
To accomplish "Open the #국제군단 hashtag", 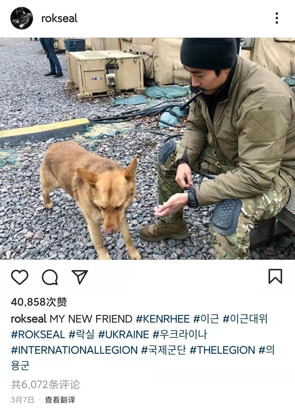I will (164, 350).
